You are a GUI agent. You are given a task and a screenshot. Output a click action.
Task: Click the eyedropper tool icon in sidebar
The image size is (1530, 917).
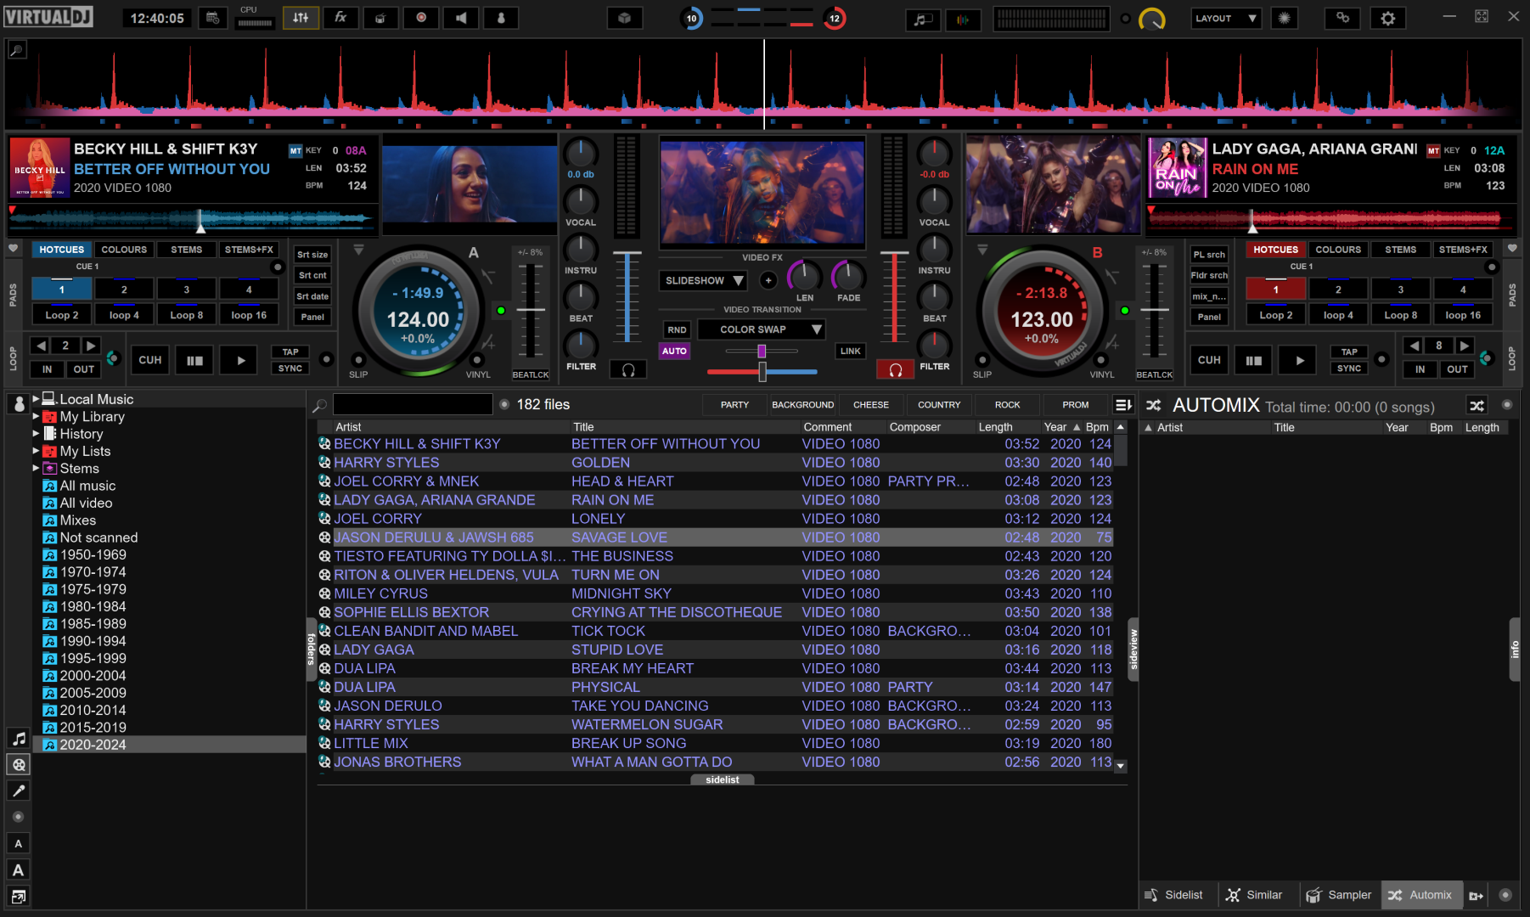[19, 790]
